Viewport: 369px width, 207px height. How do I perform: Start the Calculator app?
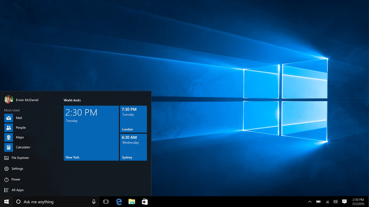coord(23,147)
